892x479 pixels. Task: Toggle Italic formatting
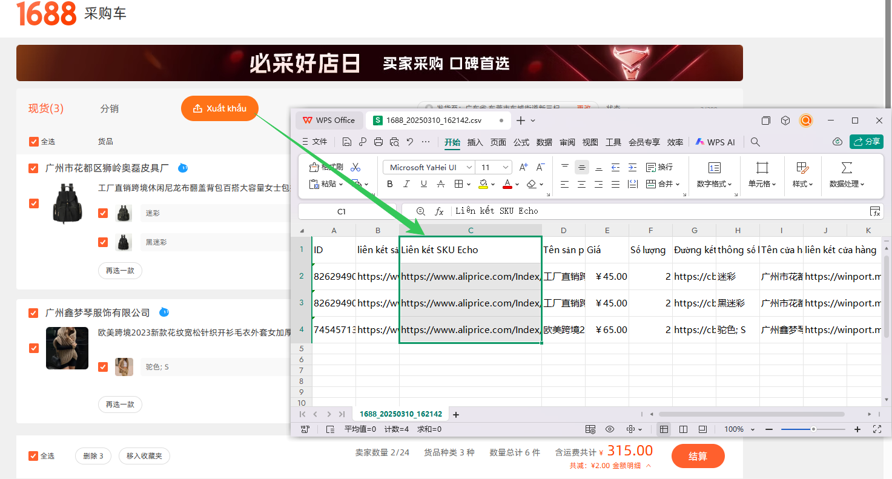(406, 184)
